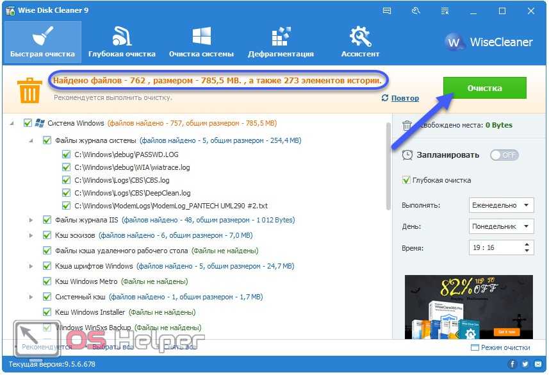Viewport: 549px width, 375px height.
Task: Uncheck C:\Windows\Logs\CBS\CBS.log file
Action: pyautogui.click(x=67, y=180)
